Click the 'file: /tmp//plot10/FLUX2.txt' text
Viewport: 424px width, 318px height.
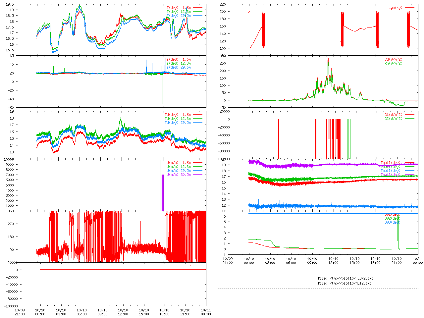345,279
